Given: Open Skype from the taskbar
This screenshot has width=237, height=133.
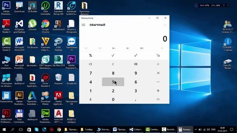Looking at the screenshot, I should [x=37, y=130].
